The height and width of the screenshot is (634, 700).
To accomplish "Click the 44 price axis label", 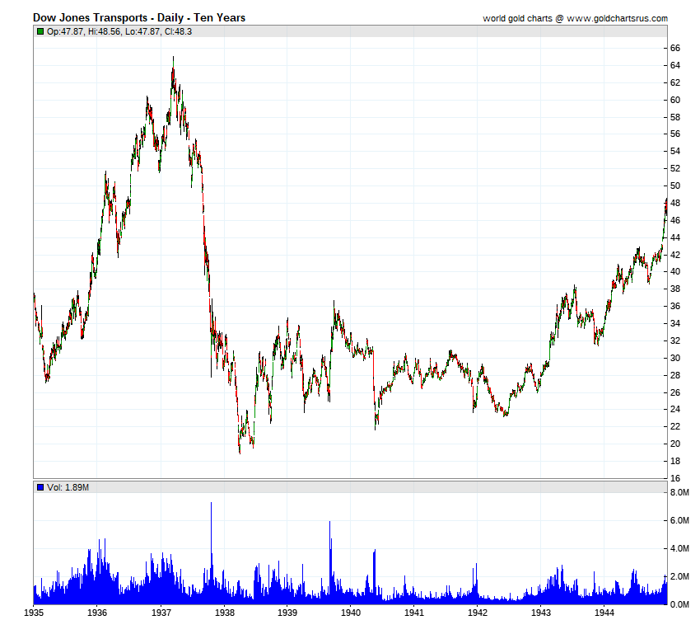I will click(x=675, y=237).
